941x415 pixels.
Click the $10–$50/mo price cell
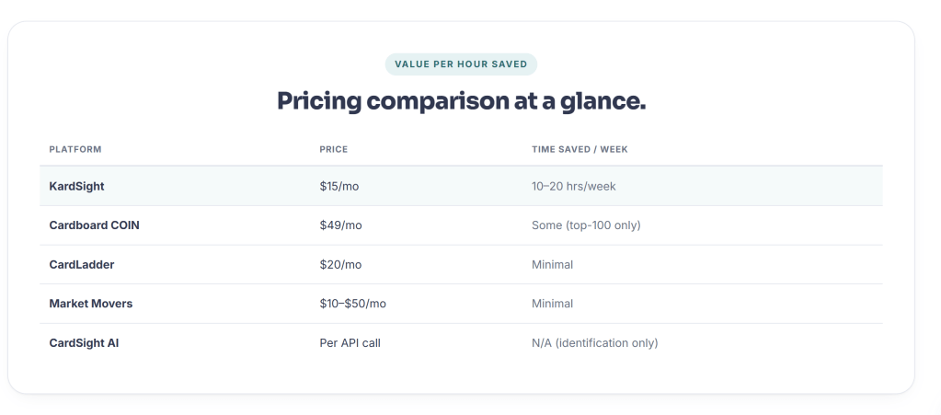point(353,304)
